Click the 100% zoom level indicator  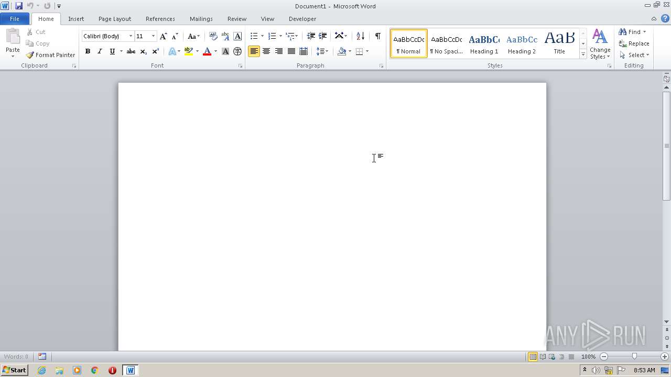[588, 357]
